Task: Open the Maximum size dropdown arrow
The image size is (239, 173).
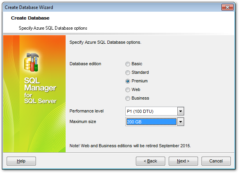Action: 180,122
